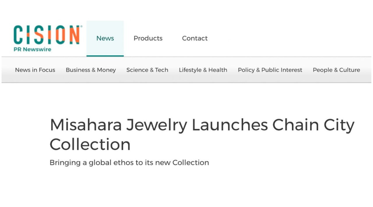The image size is (373, 207).
Task: Select the article subtitle text
Action: tap(129, 162)
